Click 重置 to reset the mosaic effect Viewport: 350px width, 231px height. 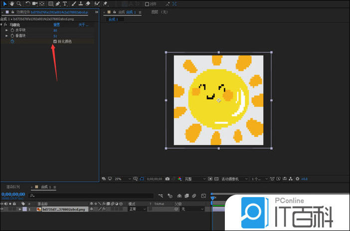(57, 24)
